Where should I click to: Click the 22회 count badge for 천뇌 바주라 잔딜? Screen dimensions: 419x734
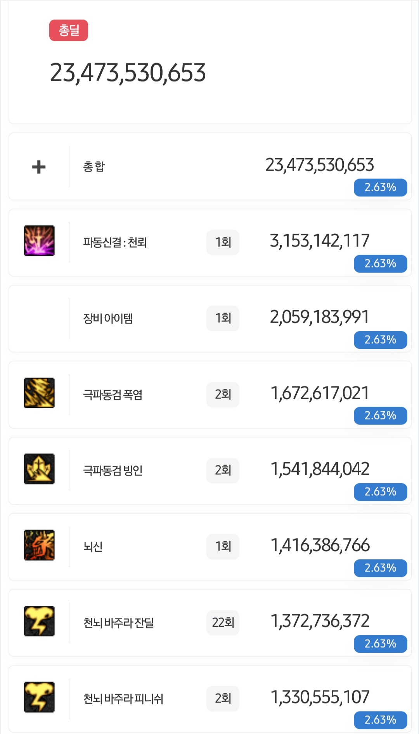(x=223, y=623)
